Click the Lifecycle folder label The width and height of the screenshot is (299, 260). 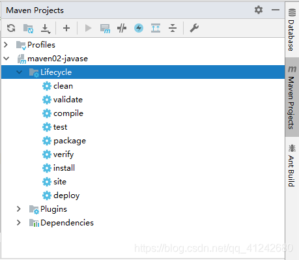[56, 72]
